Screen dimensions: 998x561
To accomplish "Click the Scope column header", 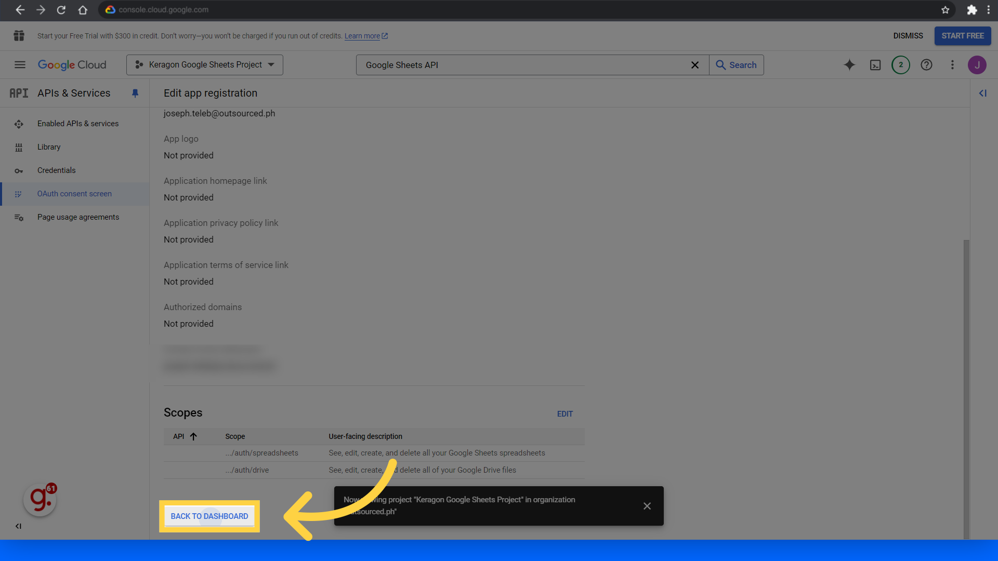I will (235, 436).
